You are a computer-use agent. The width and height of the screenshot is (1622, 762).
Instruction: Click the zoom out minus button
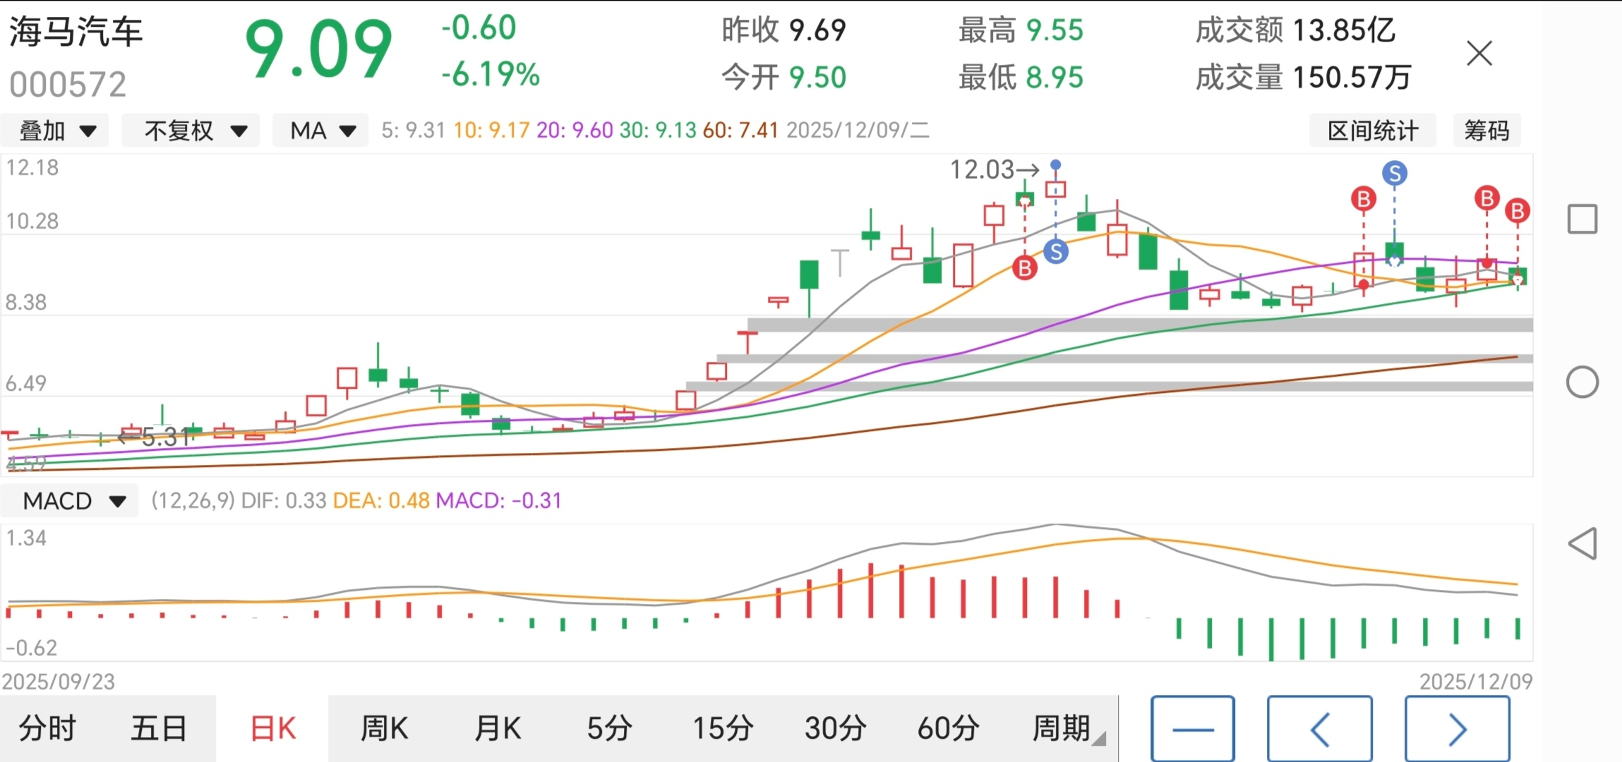click(1192, 729)
